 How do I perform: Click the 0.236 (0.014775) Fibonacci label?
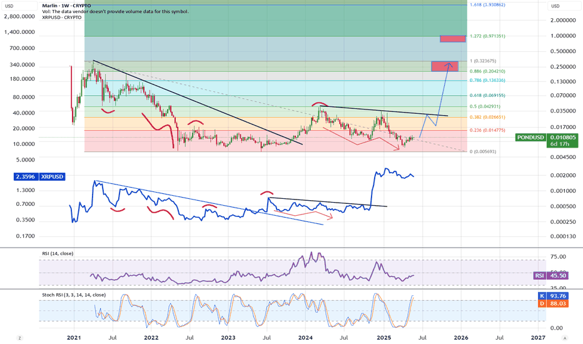coord(487,130)
